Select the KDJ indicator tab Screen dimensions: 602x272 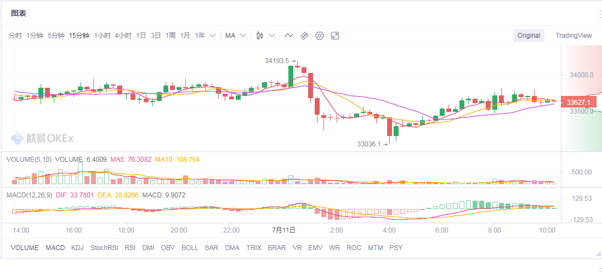point(78,248)
